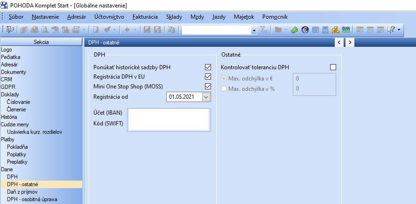Open the green banknotes icon

295,30
